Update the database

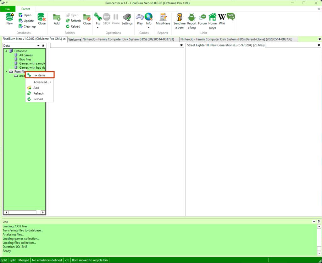(x=26, y=21)
